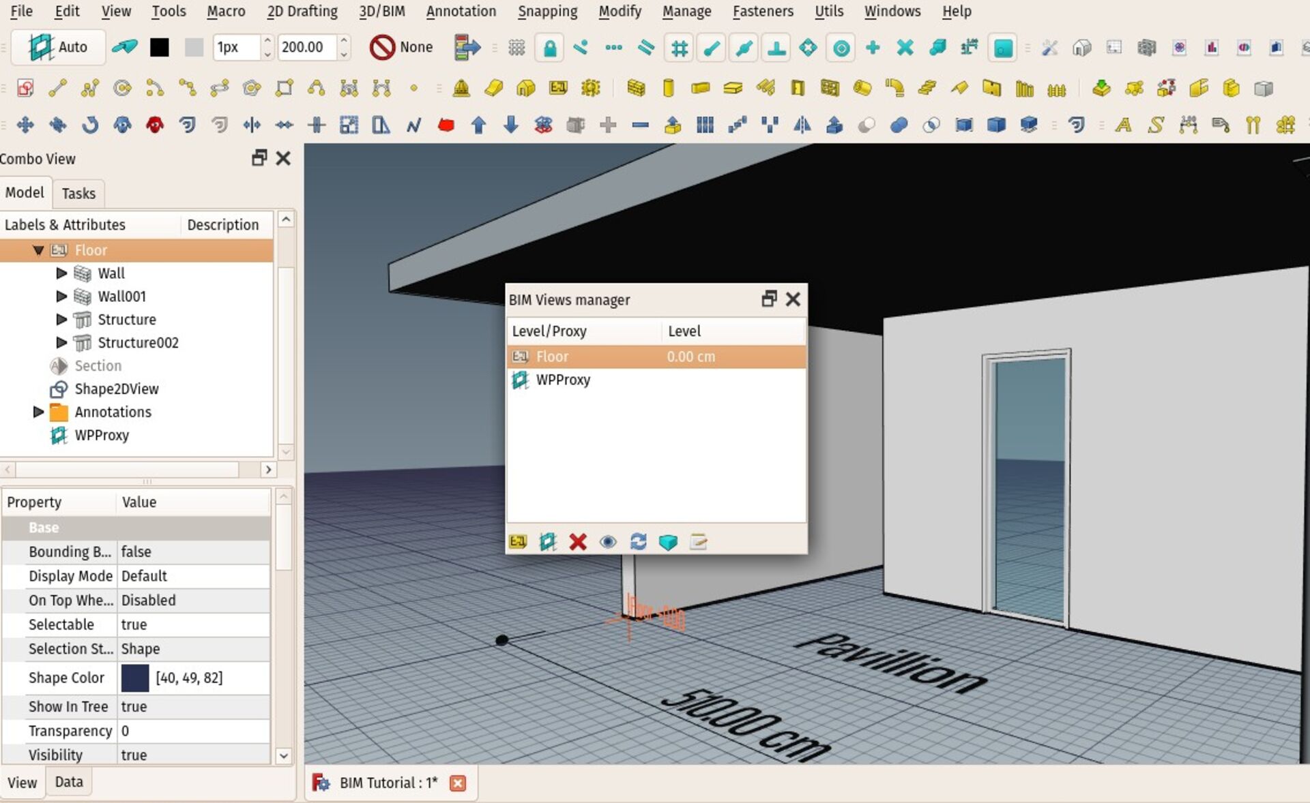Click the blue Upgrade up-arrow icon
This screenshot has height=803, width=1310.
478,125
